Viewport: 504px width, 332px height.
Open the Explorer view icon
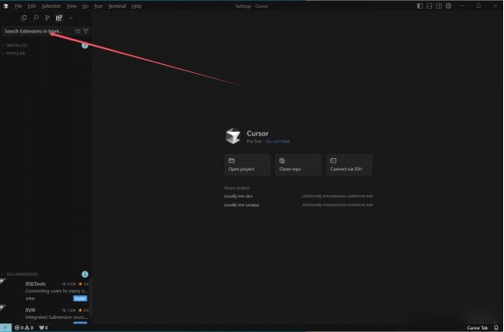pyautogui.click(x=24, y=18)
